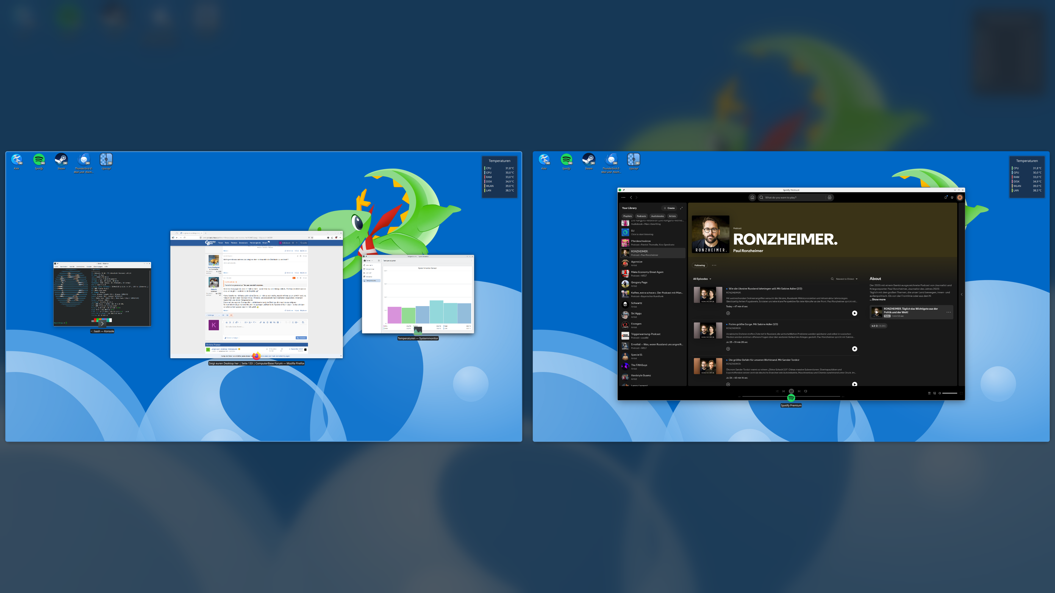This screenshot has width=1055, height=593.
Task: Open Spotify Browse icon in search bar
Action: tap(829, 197)
